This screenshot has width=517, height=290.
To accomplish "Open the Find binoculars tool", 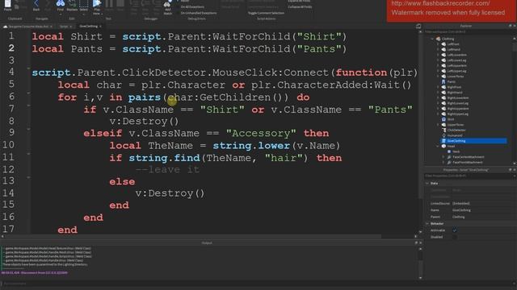I will [61, 3].
